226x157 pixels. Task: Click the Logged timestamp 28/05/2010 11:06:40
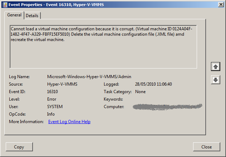click(x=153, y=84)
